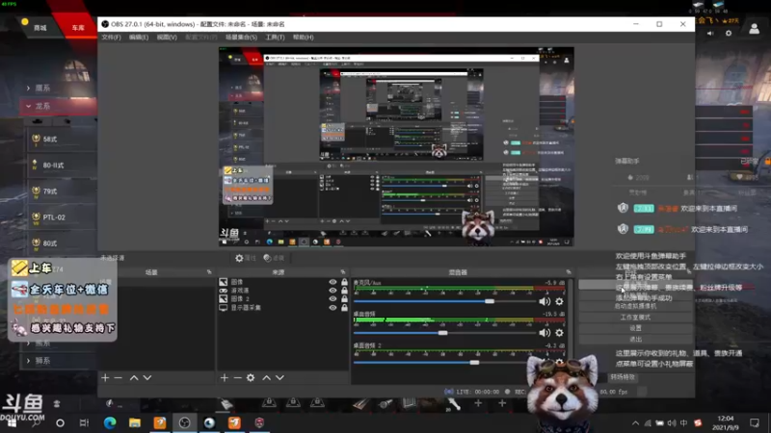Switch to 车库 tab in game window
Screen dimensions: 771x433
[x=78, y=28]
